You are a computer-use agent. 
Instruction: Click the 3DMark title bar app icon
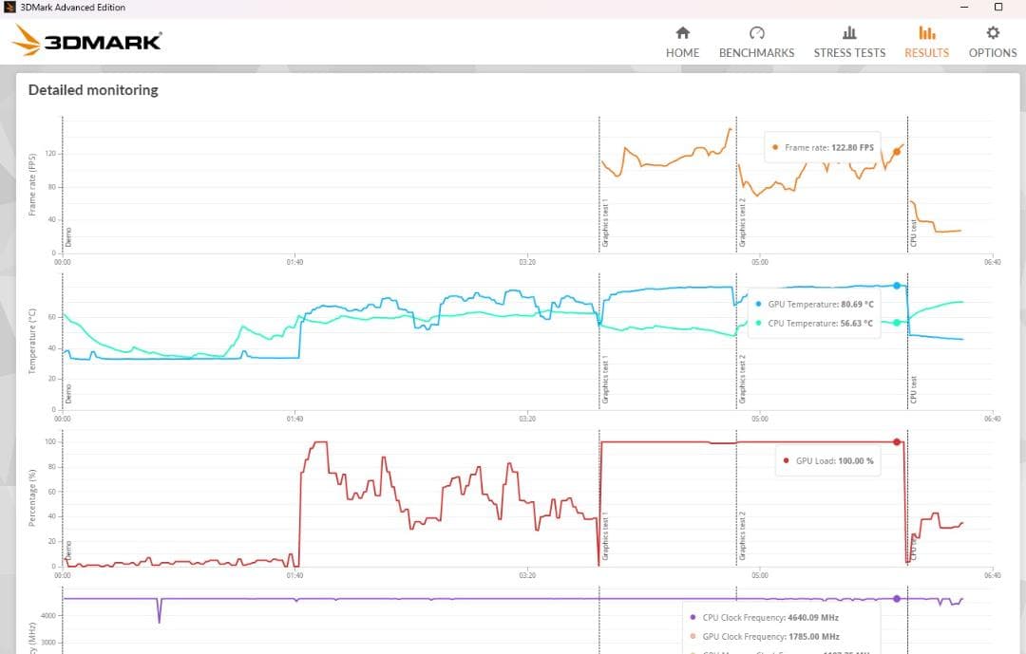pos(10,8)
